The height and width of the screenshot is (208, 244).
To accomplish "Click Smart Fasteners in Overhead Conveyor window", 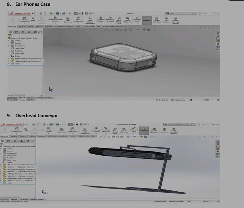I will pyautogui.click(x=62, y=130).
